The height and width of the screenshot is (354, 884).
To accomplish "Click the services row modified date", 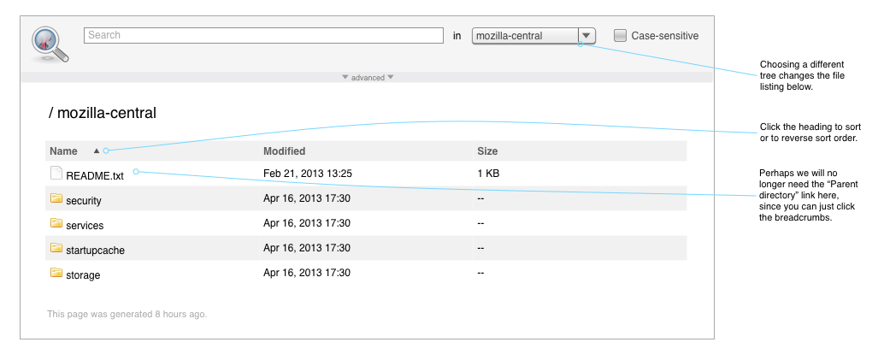I will [307, 223].
